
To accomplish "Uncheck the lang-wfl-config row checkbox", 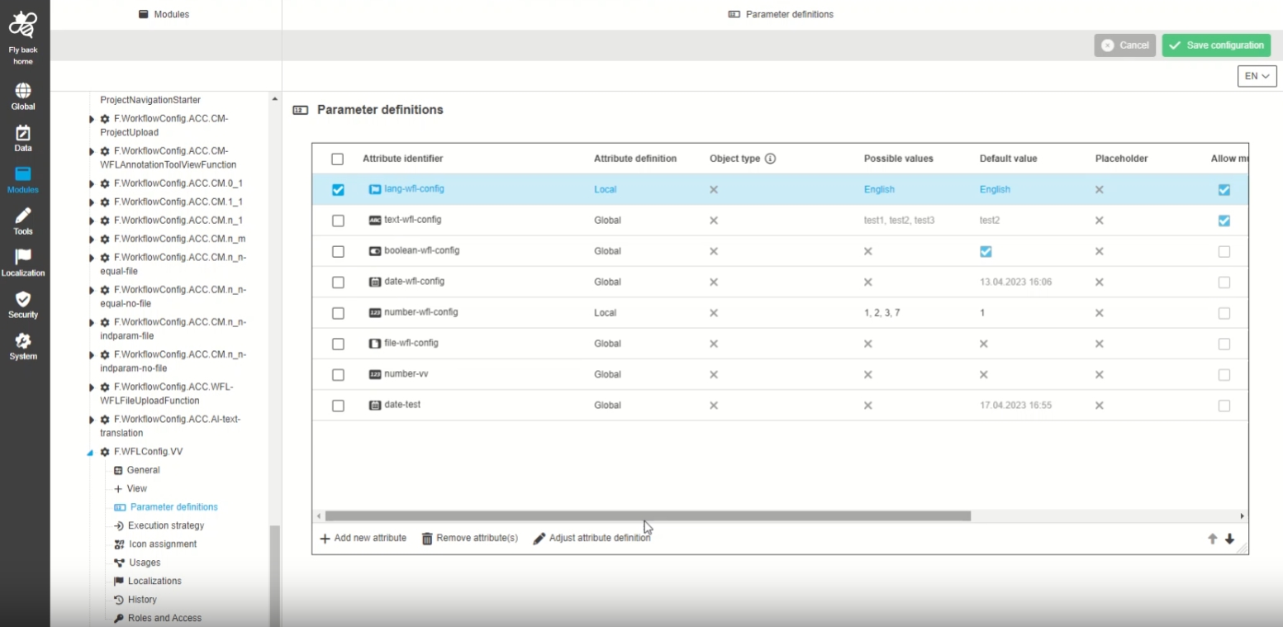I will pyautogui.click(x=338, y=189).
